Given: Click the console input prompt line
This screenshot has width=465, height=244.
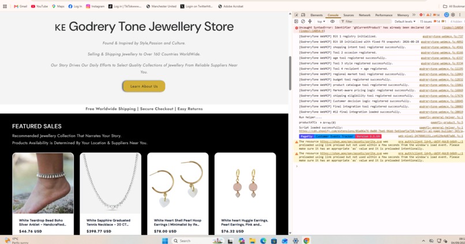Looking at the screenshot, I should pyautogui.click(x=380, y=166).
